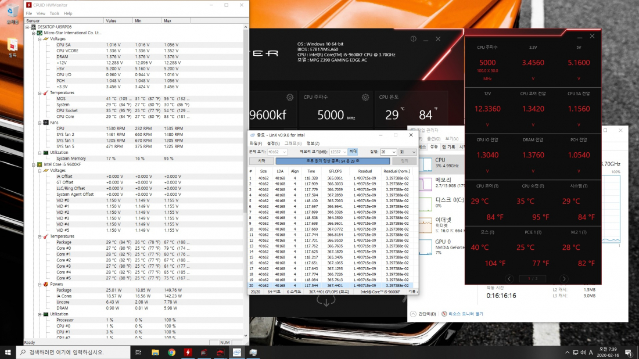Open the File menu in HWMonitor

[29, 13]
